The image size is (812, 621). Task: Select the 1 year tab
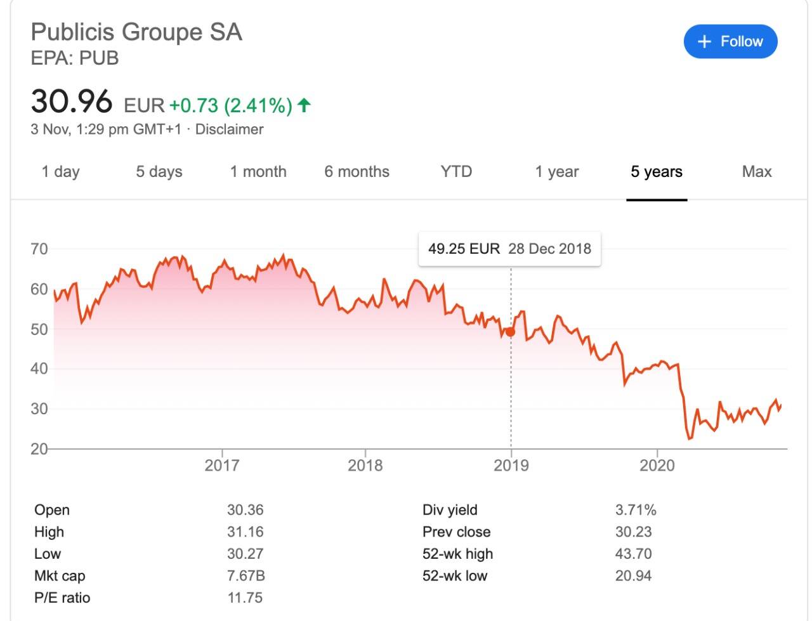[x=557, y=172]
